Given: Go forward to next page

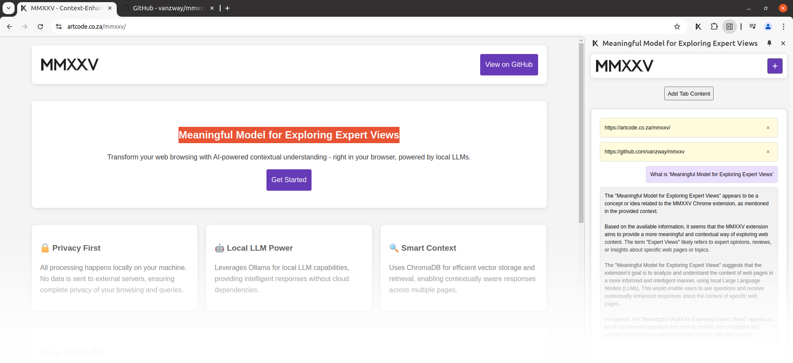Looking at the screenshot, I should 25,27.
